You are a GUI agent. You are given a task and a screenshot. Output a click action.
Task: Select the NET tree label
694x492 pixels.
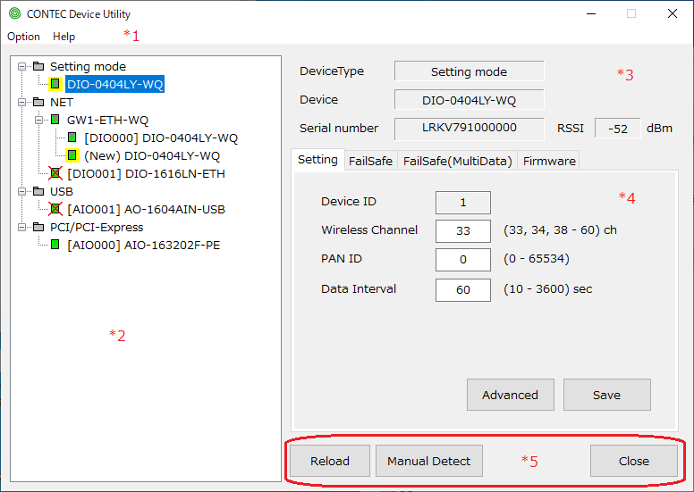click(61, 102)
